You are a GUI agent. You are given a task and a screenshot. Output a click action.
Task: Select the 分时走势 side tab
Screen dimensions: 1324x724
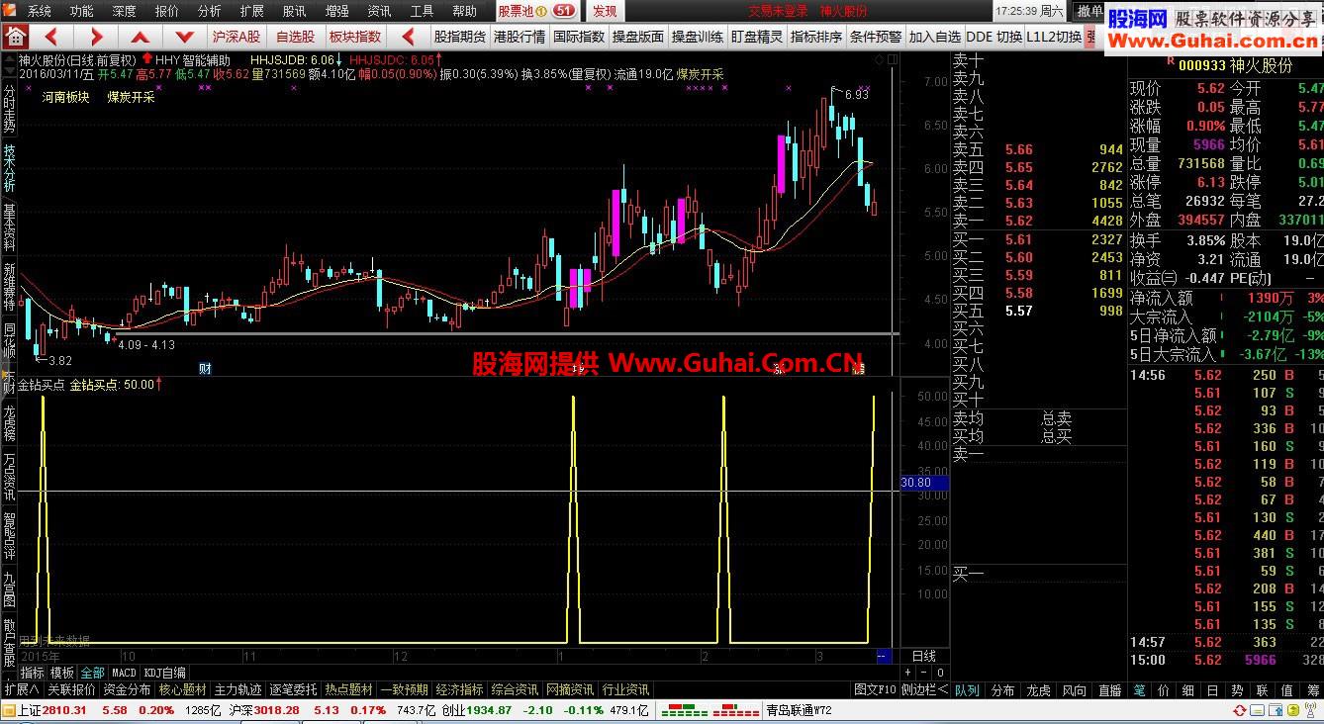9,109
